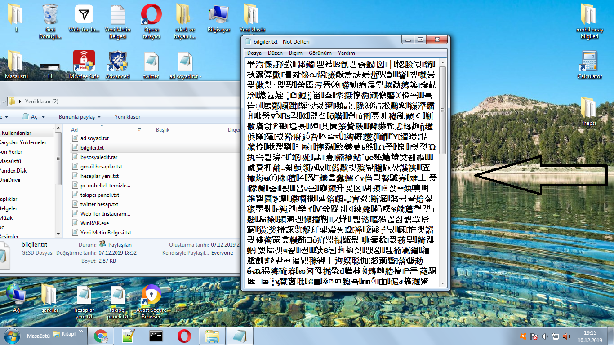Open Web-for-Instagram shortcut on the desktop

point(84,19)
